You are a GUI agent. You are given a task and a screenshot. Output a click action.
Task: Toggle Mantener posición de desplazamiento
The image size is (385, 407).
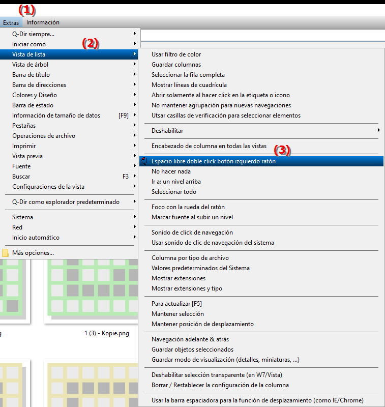(202, 324)
